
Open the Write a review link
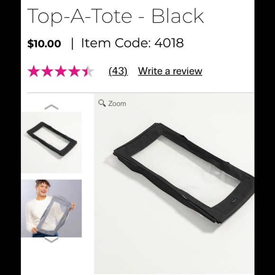tap(170, 71)
